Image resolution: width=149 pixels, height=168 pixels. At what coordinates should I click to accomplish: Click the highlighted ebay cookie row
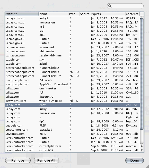pyautogui.click(x=73, y=105)
